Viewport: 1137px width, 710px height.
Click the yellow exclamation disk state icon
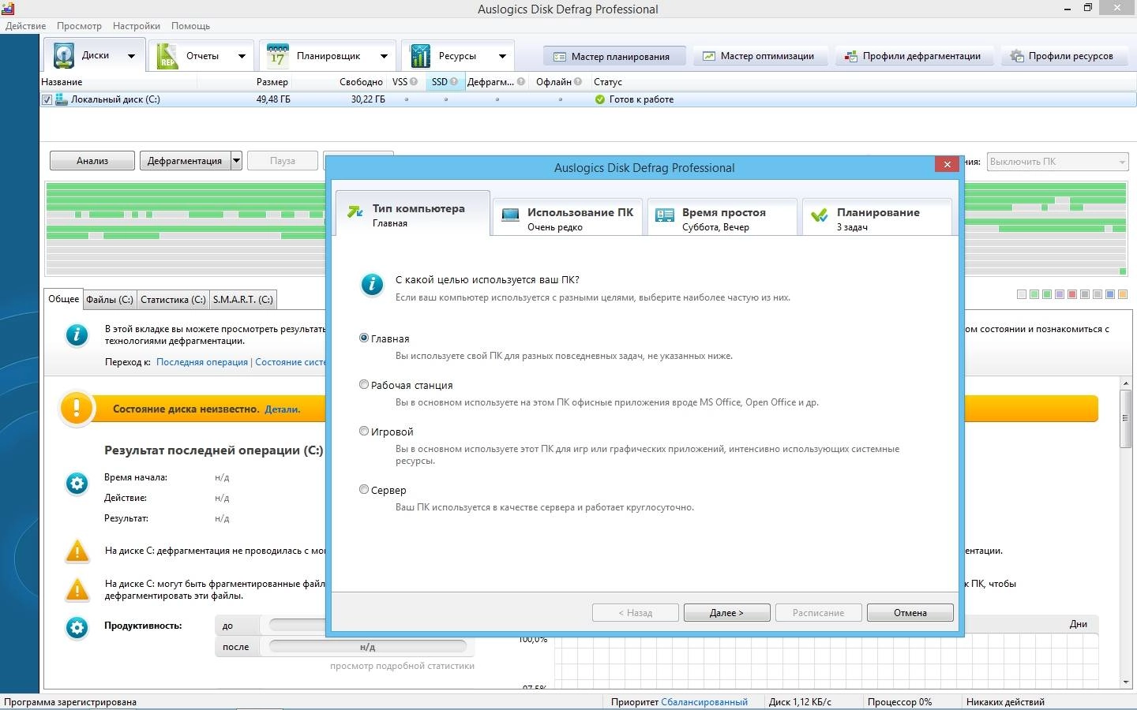[77, 409]
